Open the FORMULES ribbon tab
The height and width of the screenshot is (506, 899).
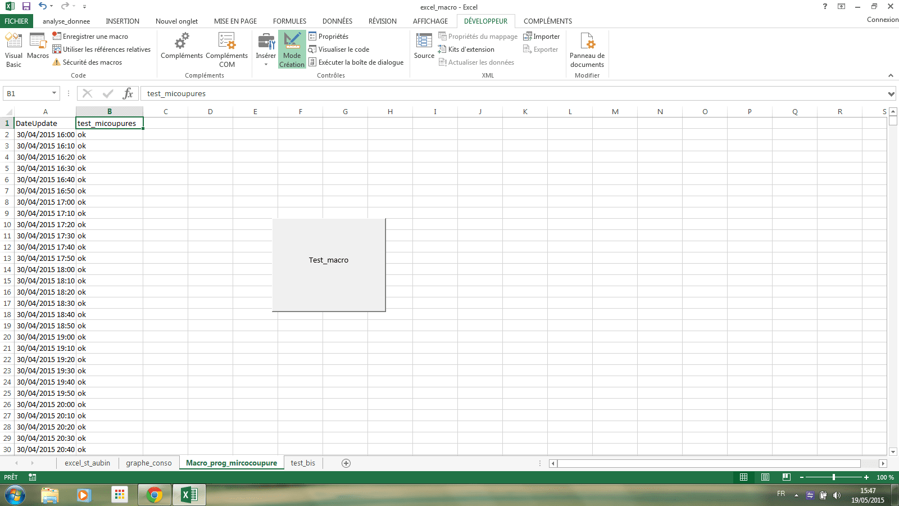289,21
